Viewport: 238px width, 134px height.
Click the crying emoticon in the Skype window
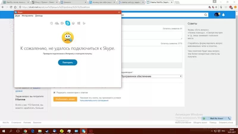point(68,38)
